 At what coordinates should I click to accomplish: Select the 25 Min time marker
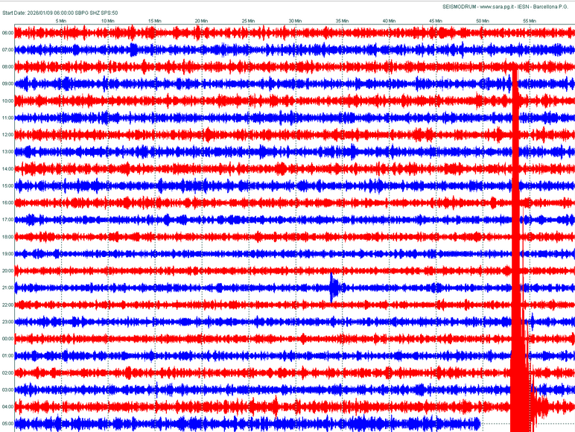(249, 21)
